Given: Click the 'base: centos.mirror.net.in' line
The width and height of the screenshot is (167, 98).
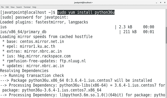Looking at the screenshot, I should click(33, 42).
